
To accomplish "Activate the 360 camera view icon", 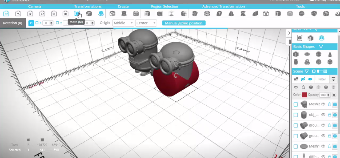I will tap(6, 14).
